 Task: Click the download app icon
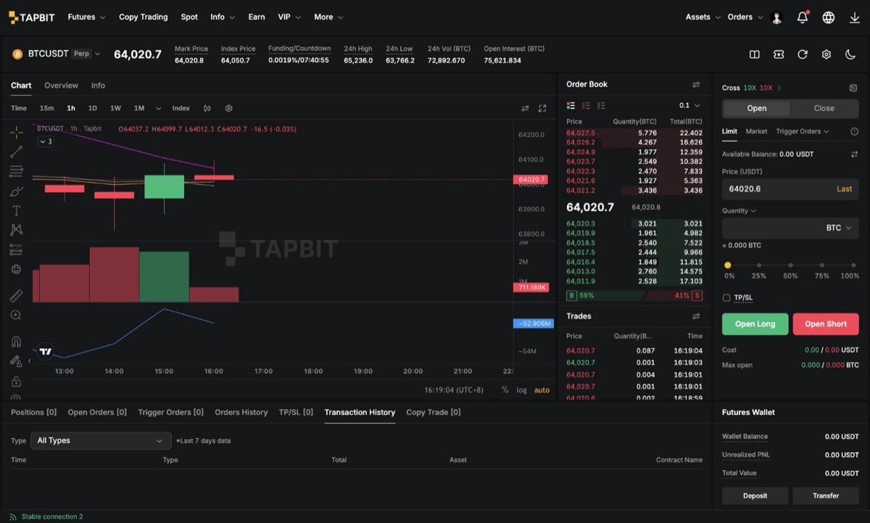[x=855, y=17]
